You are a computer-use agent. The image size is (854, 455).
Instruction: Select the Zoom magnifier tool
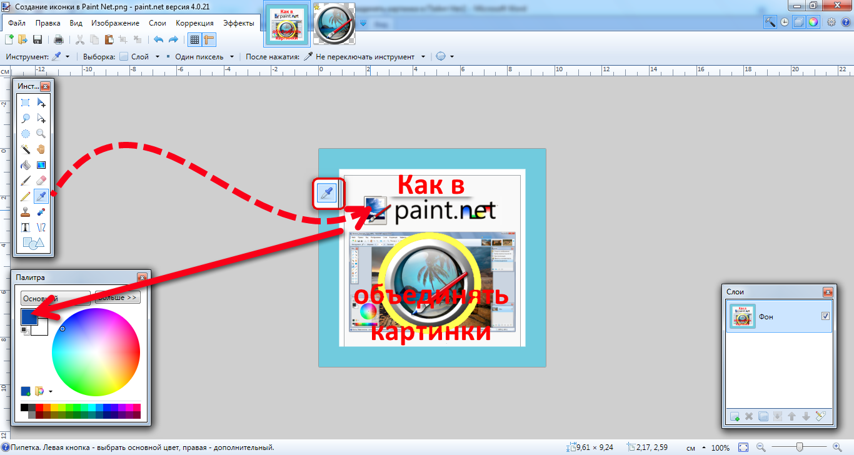point(41,134)
